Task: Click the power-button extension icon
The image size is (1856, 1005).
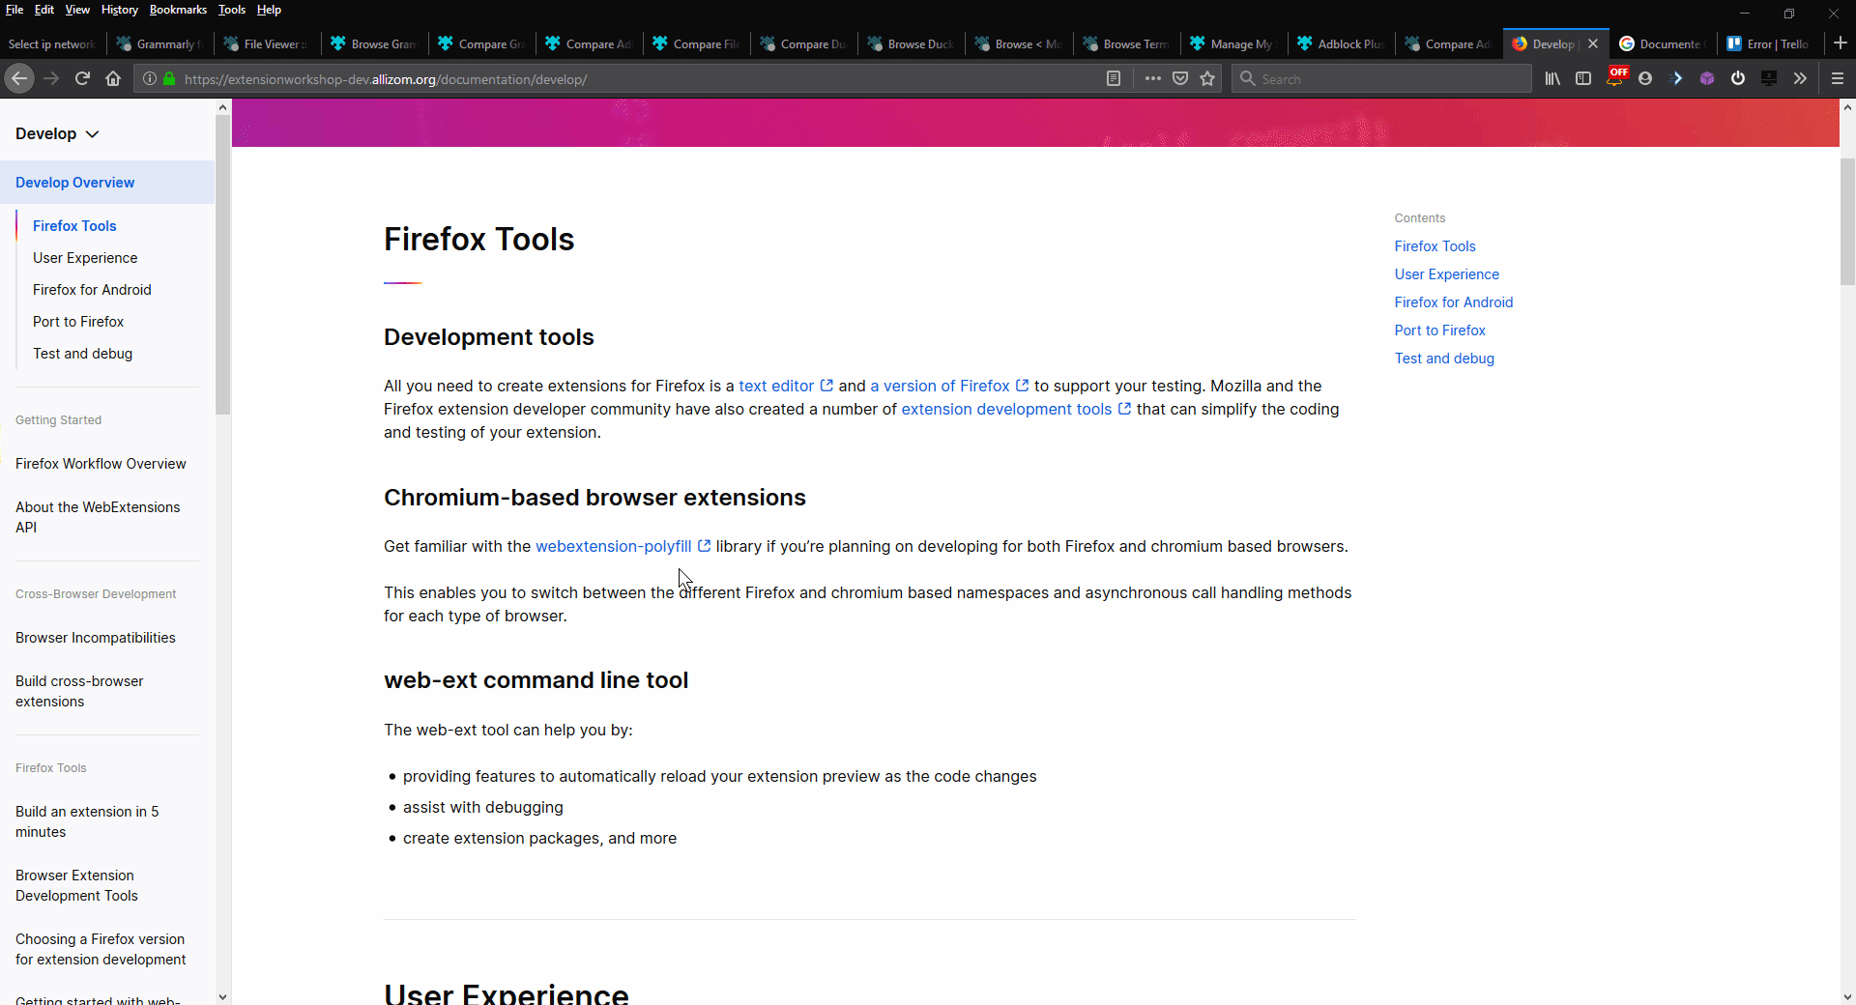Action: [x=1738, y=78]
